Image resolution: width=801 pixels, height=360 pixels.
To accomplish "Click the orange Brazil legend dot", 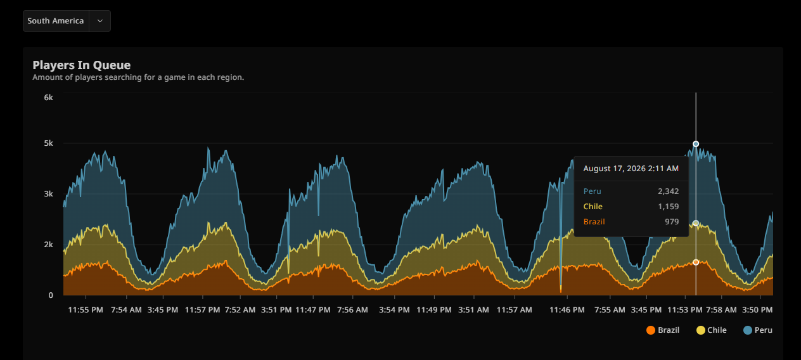I will coord(650,330).
